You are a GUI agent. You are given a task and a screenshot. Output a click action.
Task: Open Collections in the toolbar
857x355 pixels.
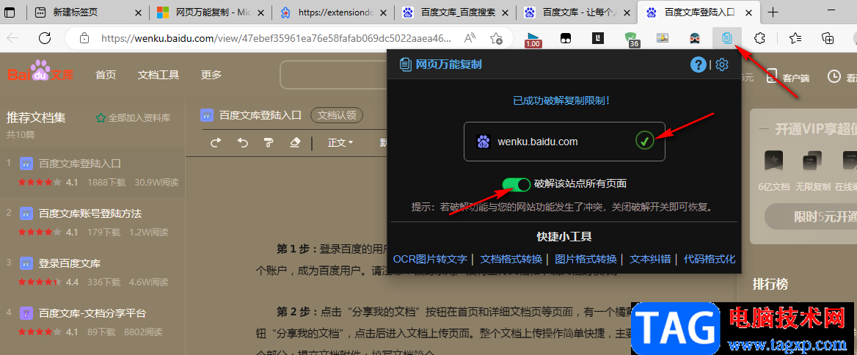[828, 37]
